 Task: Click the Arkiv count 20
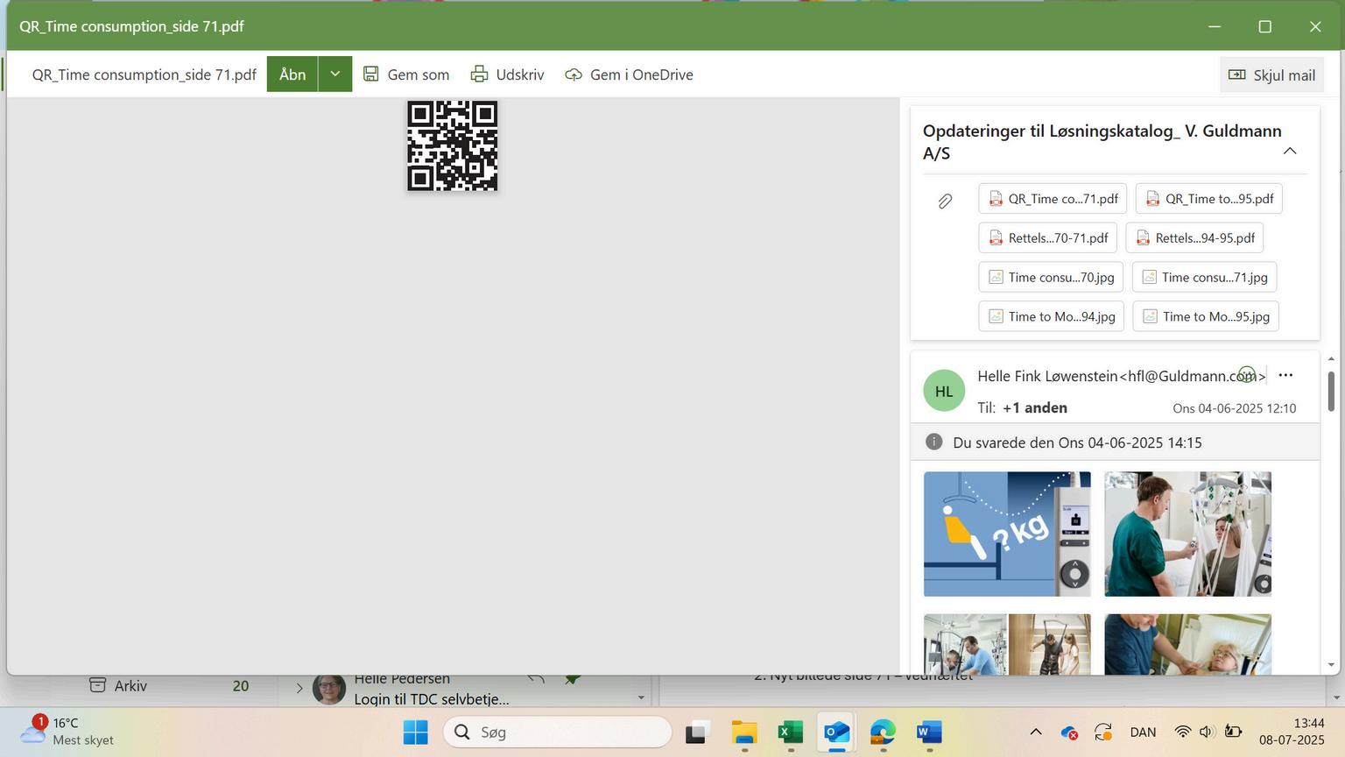point(241,686)
